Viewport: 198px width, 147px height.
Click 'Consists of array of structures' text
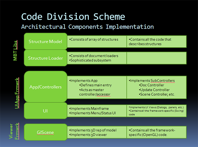pos(94,39)
